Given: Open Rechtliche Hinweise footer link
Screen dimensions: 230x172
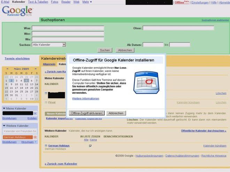Looking at the screenshot, I should (x=214, y=156).
